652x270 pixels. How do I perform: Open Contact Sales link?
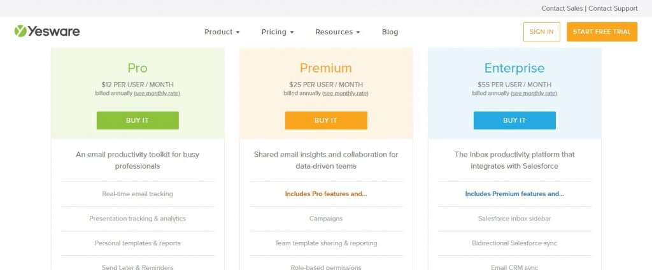point(562,8)
